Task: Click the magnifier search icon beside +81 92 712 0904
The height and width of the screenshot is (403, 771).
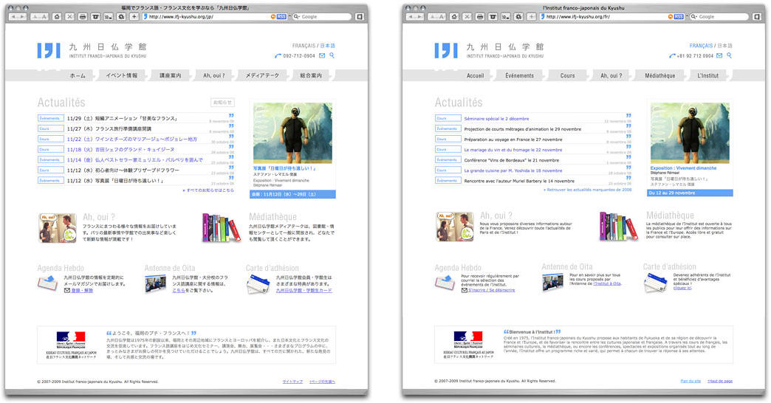Action: [729, 56]
